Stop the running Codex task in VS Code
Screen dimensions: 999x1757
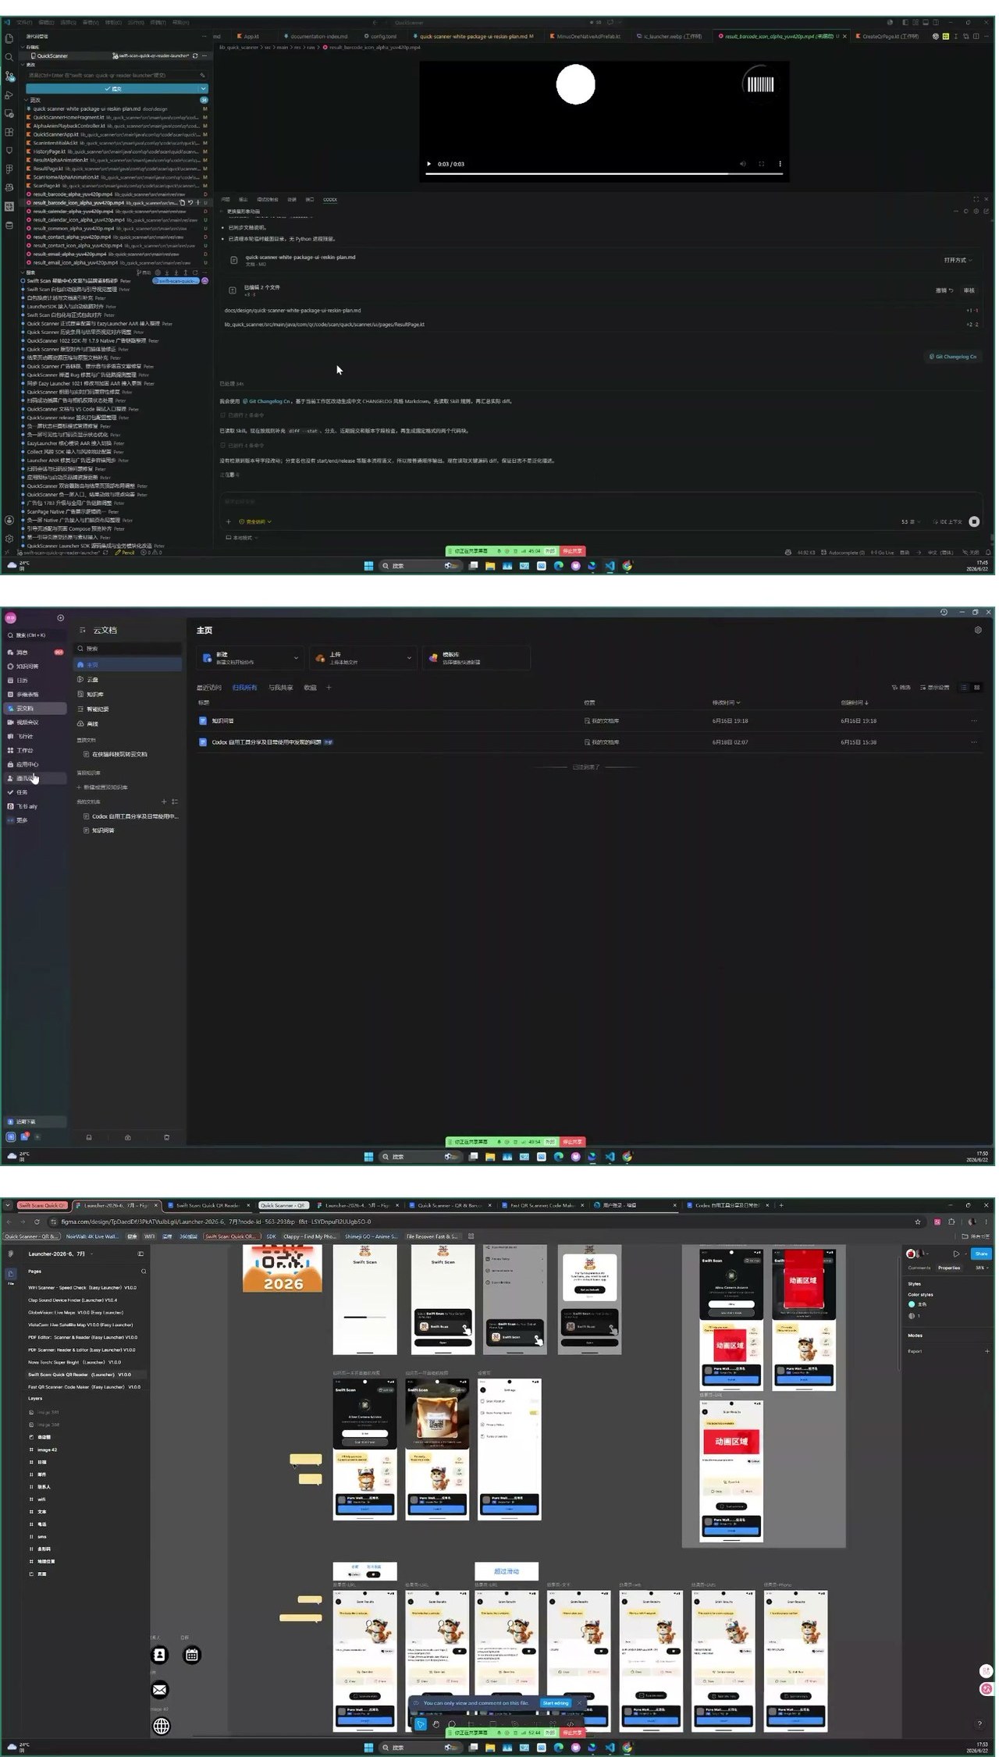click(974, 521)
